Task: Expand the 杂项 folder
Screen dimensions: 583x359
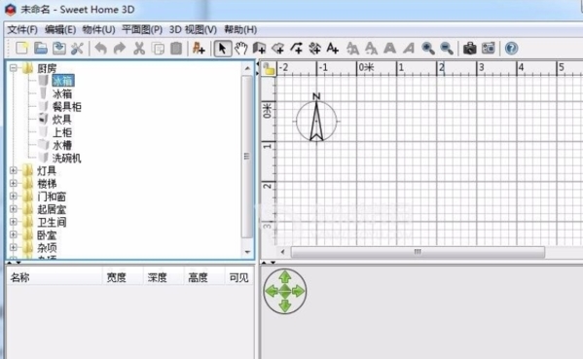Action: 14,247
